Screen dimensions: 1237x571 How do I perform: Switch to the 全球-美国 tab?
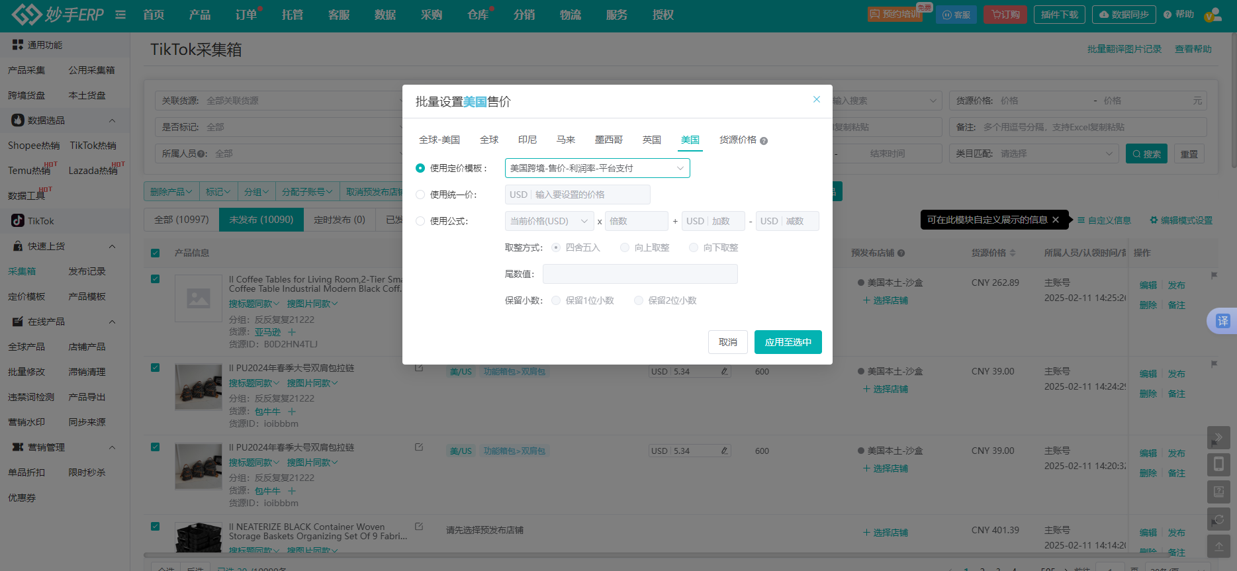click(439, 140)
